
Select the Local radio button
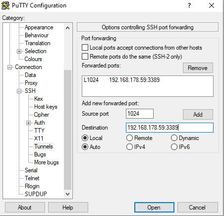85,138
